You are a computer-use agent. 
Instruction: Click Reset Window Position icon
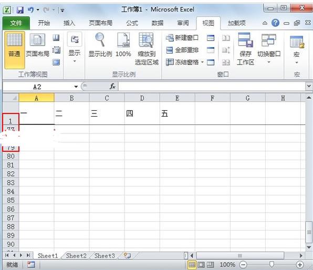pos(226,63)
